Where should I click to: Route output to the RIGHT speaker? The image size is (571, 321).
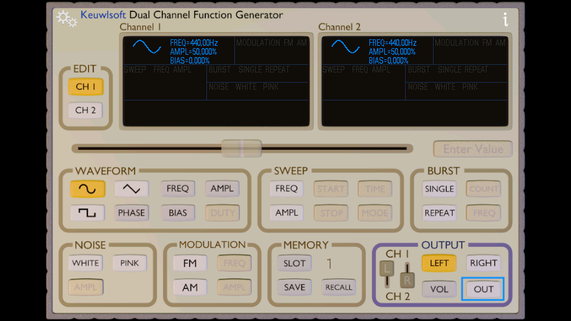coord(484,263)
